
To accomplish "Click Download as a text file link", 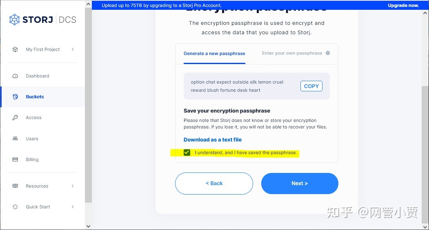I will coord(213,140).
